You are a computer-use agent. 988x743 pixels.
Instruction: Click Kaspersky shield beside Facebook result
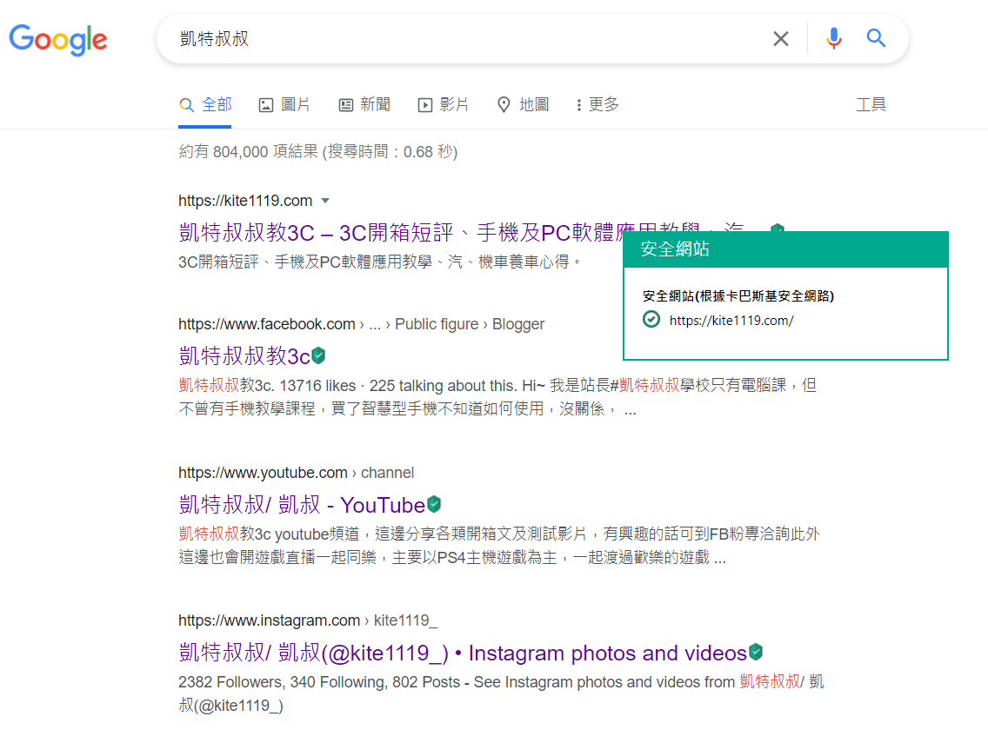(319, 355)
